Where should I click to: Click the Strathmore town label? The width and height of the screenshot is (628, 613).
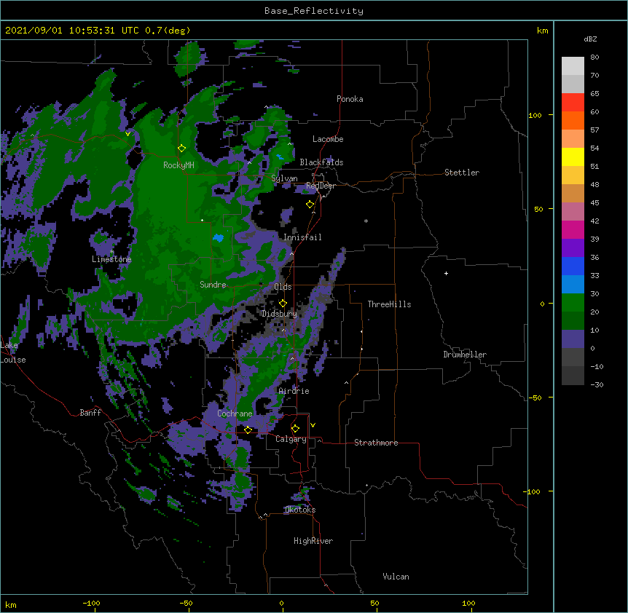tap(376, 443)
